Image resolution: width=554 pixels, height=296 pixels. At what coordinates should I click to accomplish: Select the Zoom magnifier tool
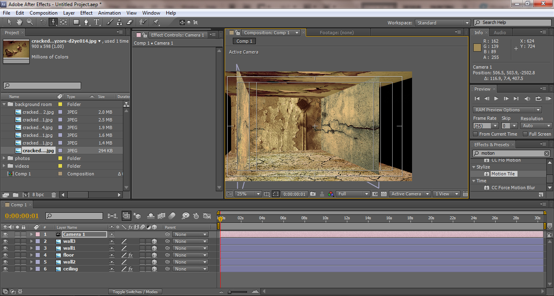point(30,22)
